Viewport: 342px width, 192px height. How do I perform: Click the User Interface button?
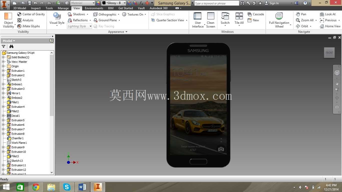point(198,20)
